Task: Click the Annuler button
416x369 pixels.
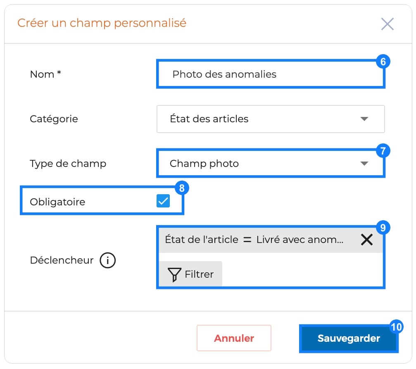Action: click(234, 338)
